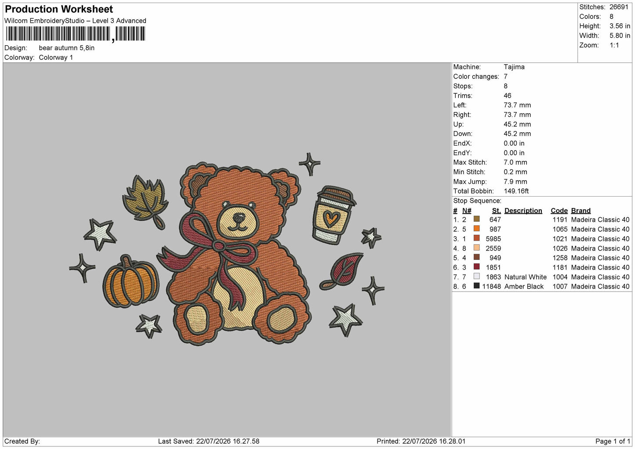Click the olive maple leaf in the design
This screenshot has width=635, height=449.
[x=146, y=201]
